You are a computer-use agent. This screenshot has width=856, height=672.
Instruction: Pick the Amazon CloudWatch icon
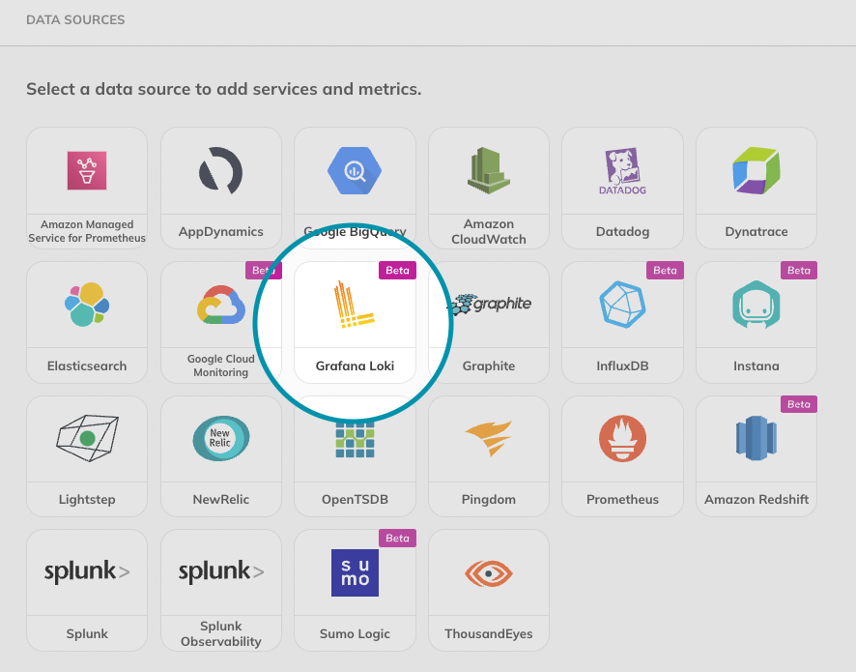click(488, 170)
